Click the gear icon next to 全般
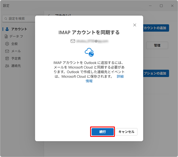Image resolution: width=178 pixels, height=157 pixels. pos(7,44)
